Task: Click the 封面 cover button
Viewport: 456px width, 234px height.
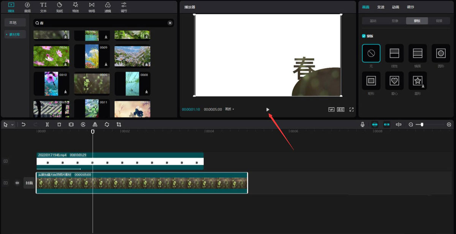Action: (29, 183)
